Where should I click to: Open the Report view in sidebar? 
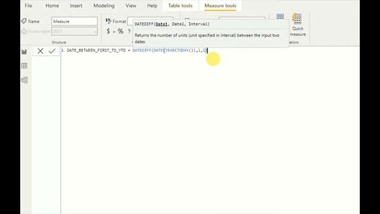24,52
